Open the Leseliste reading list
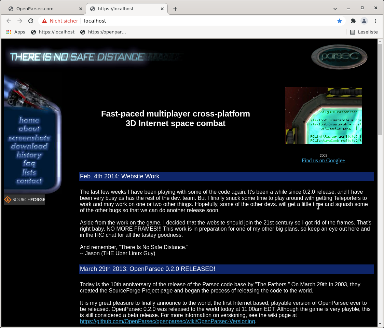384x328 pixels. click(x=364, y=32)
